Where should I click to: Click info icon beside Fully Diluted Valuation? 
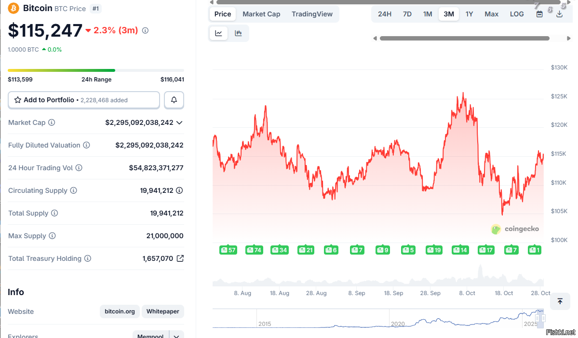[x=86, y=145]
